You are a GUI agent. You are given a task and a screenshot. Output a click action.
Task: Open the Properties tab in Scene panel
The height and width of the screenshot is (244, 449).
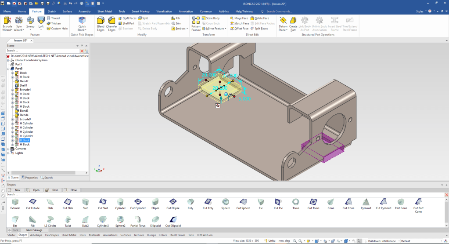coord(29,178)
